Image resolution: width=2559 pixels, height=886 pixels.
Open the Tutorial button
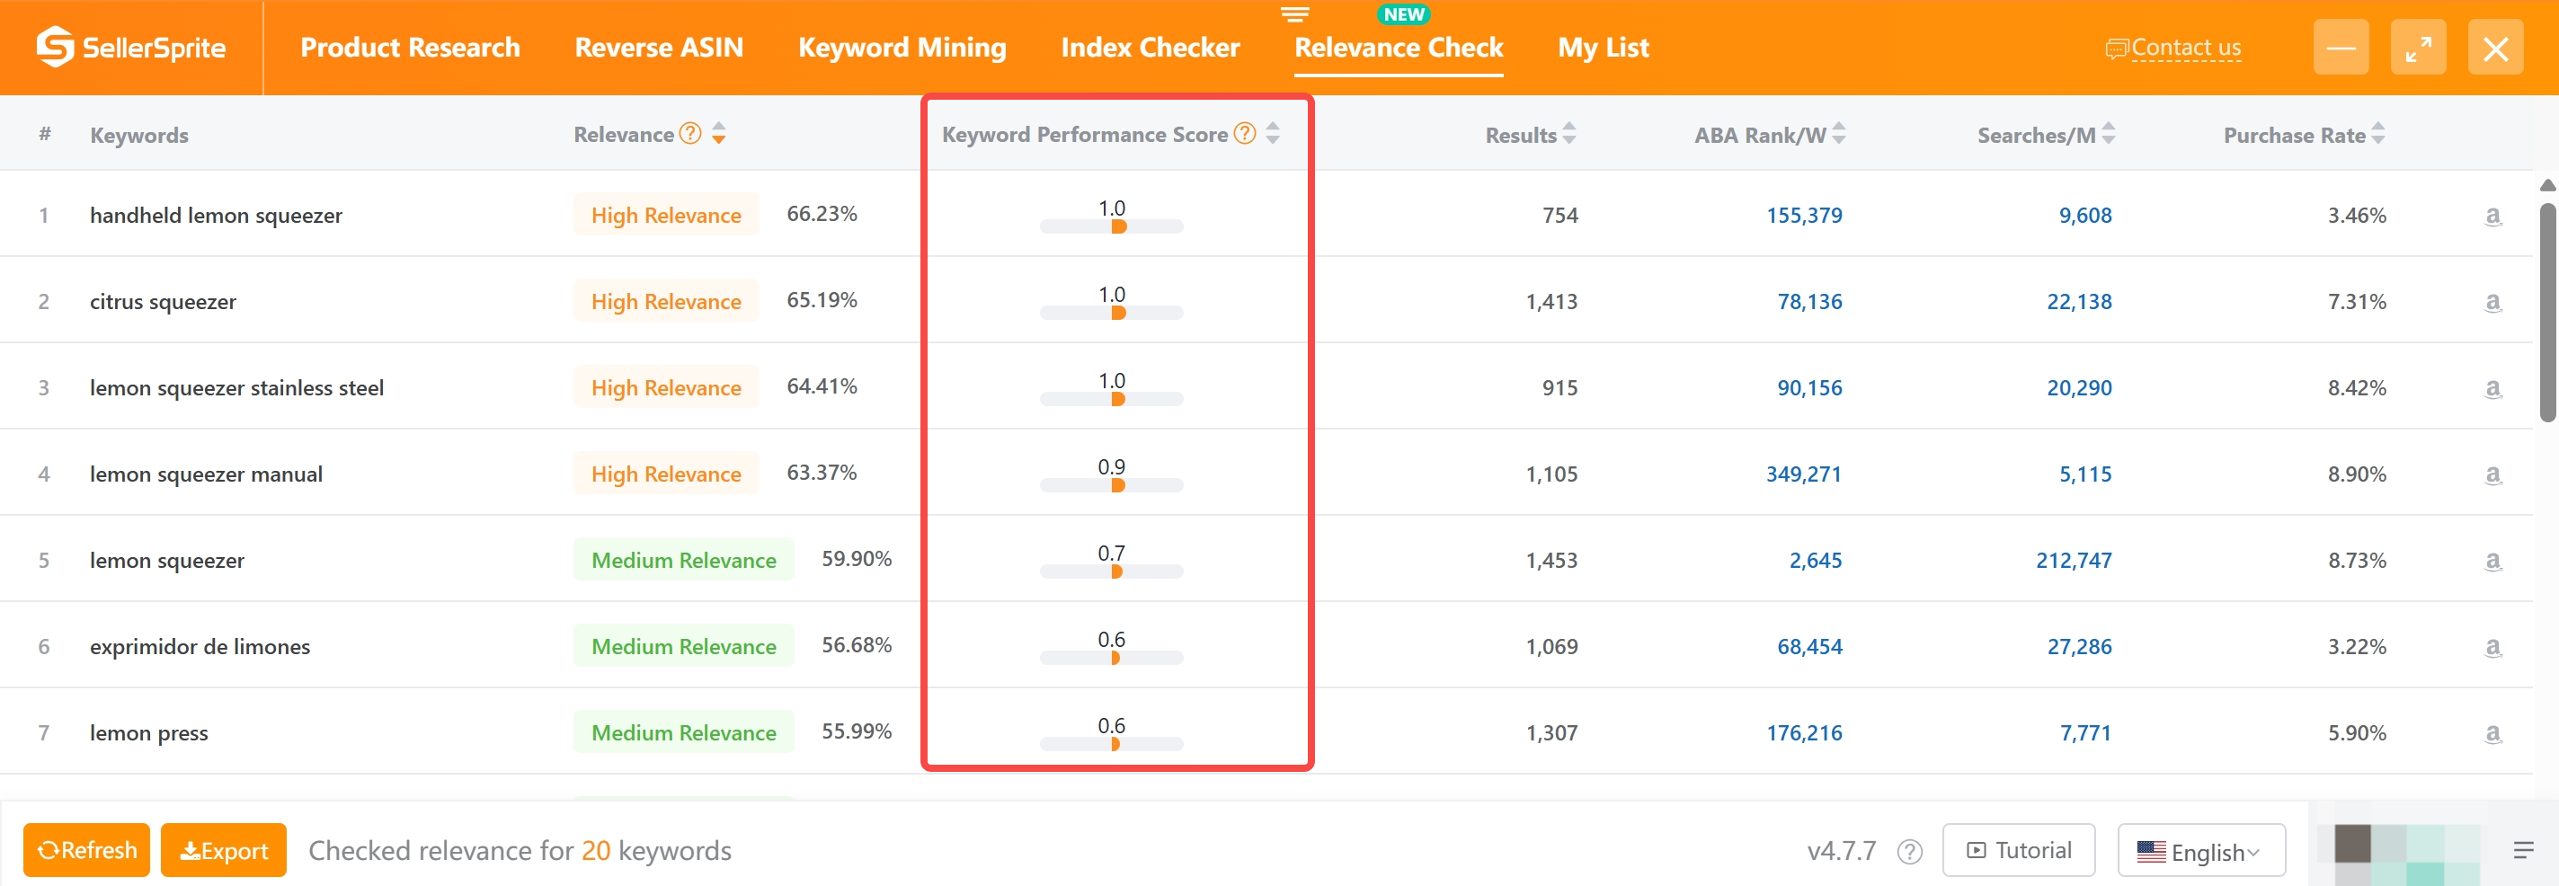(x=2019, y=850)
